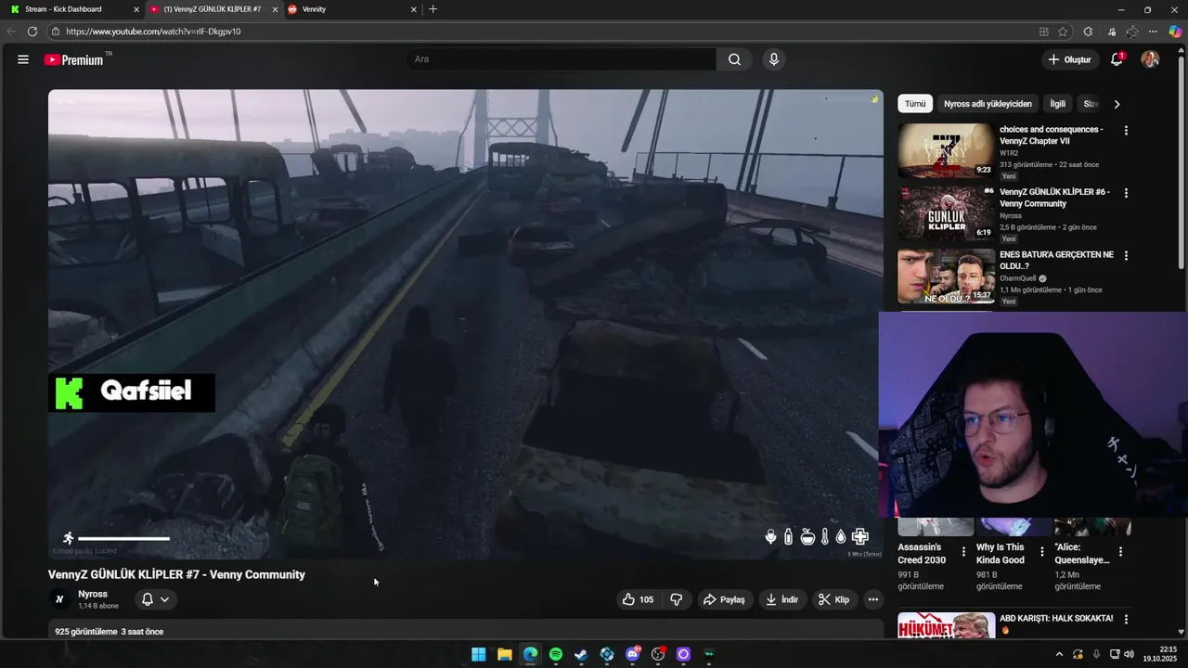The height and width of the screenshot is (668, 1188).
Task: Open a new browser tab
Action: pyautogui.click(x=433, y=9)
